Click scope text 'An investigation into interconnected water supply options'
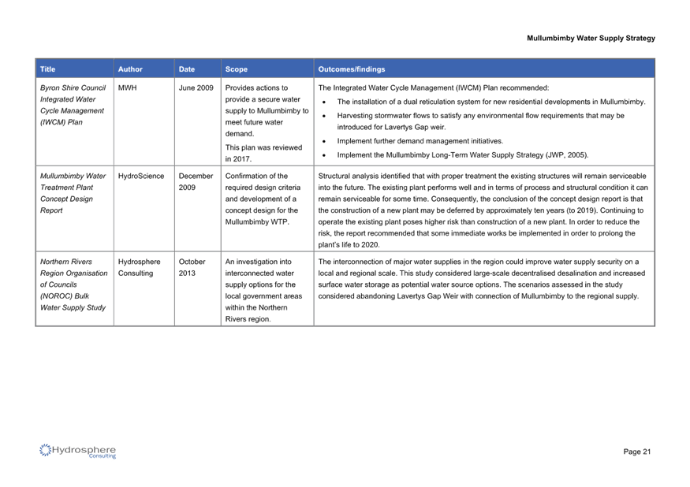 click(x=263, y=290)
